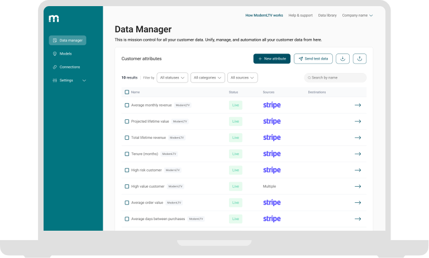429x258 pixels.
Task: Click ModernLTV tag beside Tenure (months)
Action: point(169,154)
